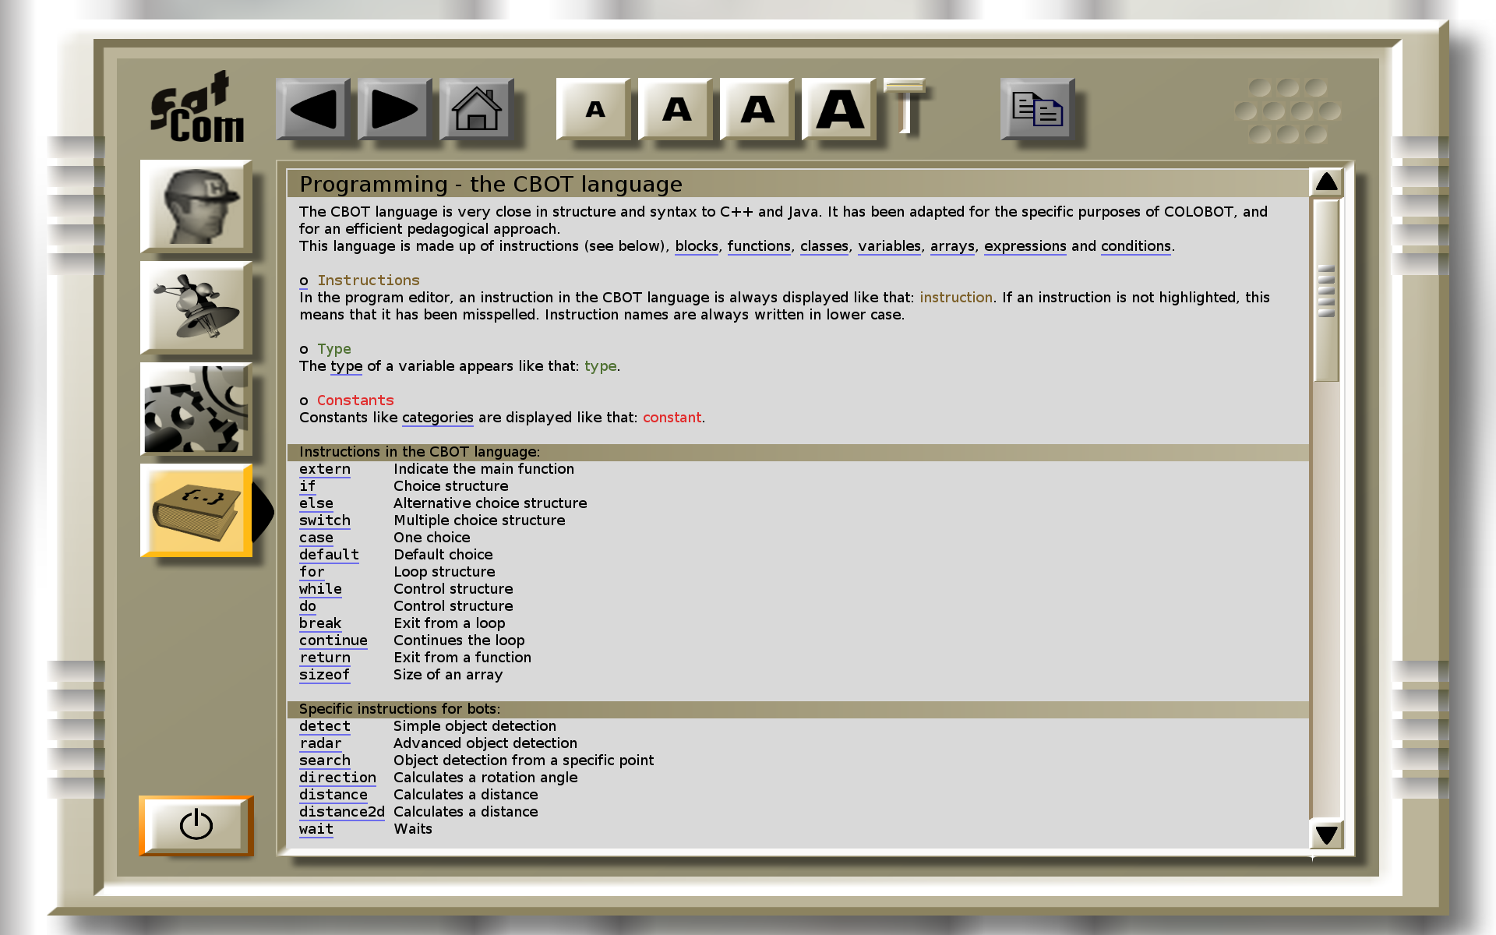
Task: Click the scrollbar down arrow
Action: 1326,834
